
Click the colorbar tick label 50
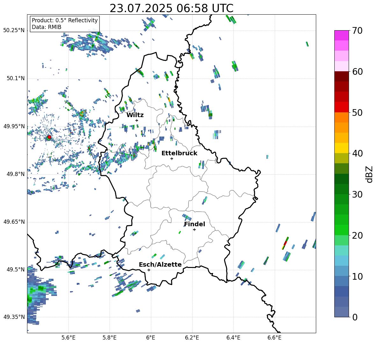point(357,112)
